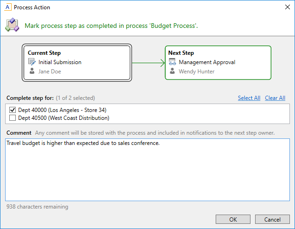Viewport: 295px width, 229px height.
Task: Close the Process Action dialog window
Action: (x=284, y=7)
